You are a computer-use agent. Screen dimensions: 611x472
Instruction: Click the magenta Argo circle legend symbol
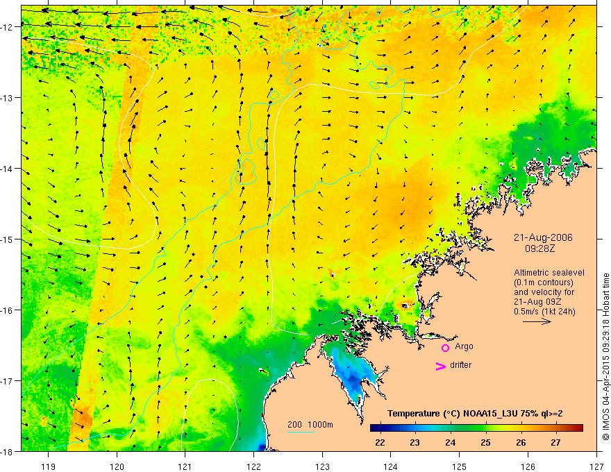(445, 348)
